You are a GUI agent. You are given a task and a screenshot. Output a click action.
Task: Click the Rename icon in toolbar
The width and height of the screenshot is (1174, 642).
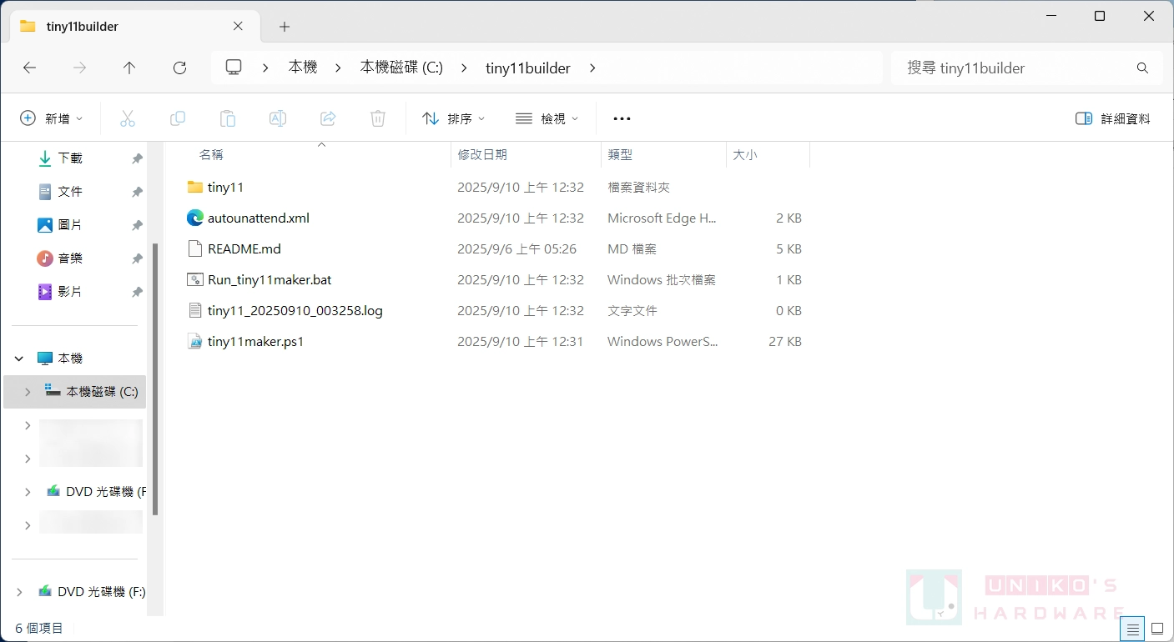click(x=278, y=118)
